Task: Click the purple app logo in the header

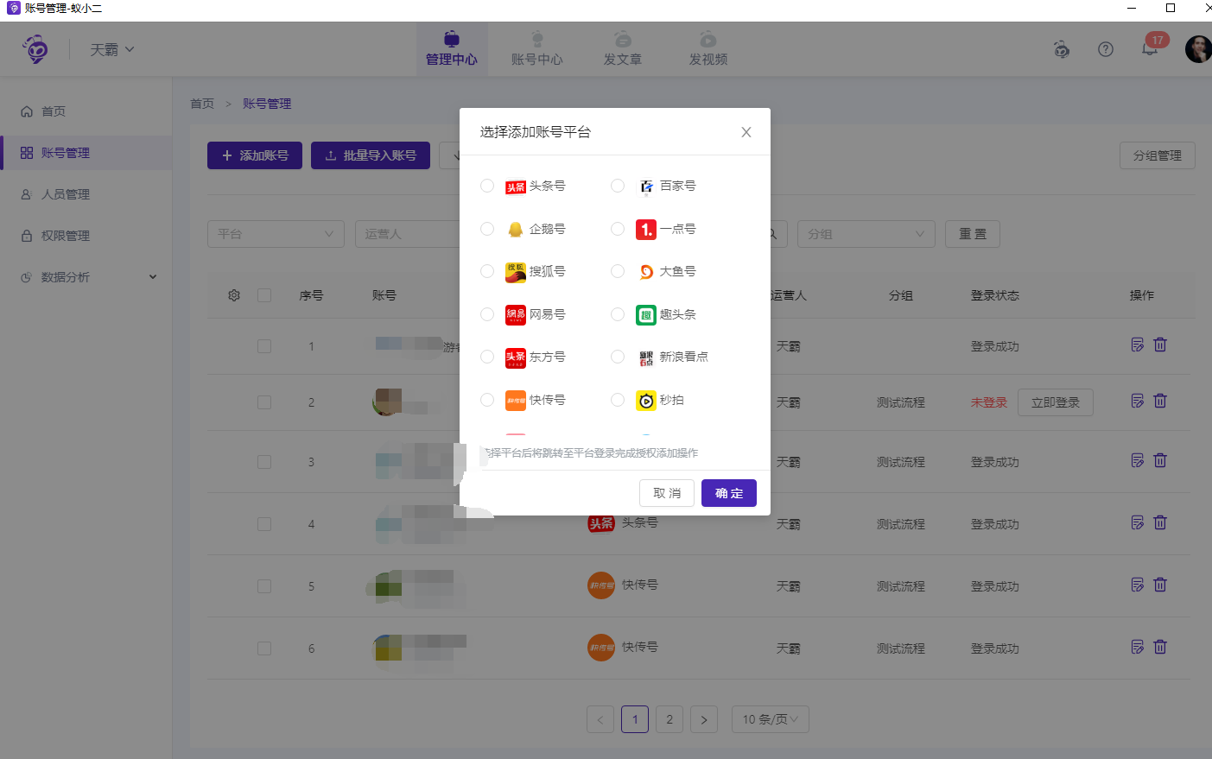Action: click(x=35, y=49)
